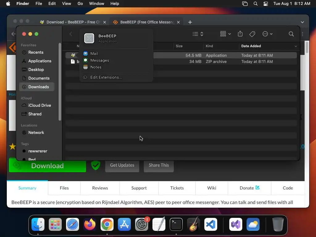Click the Share toolbar icon
This screenshot has width=316, height=237.
click(x=240, y=34)
